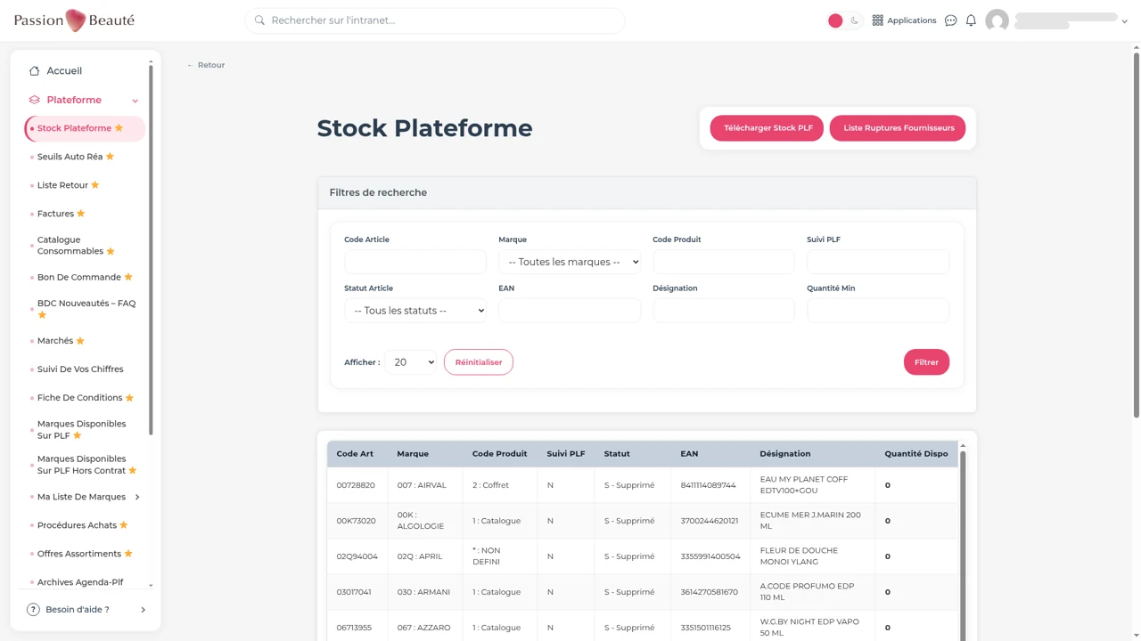Image resolution: width=1141 pixels, height=641 pixels.
Task: Focus the EAN filter field
Action: pyautogui.click(x=570, y=311)
